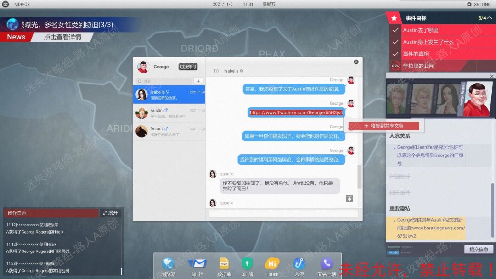Click the add contact plus icon
496x279 pixels.
click(198, 81)
